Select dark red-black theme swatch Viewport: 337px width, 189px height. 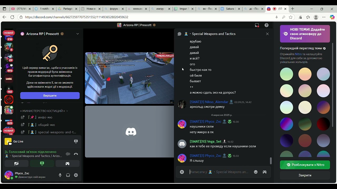(x=323, y=124)
